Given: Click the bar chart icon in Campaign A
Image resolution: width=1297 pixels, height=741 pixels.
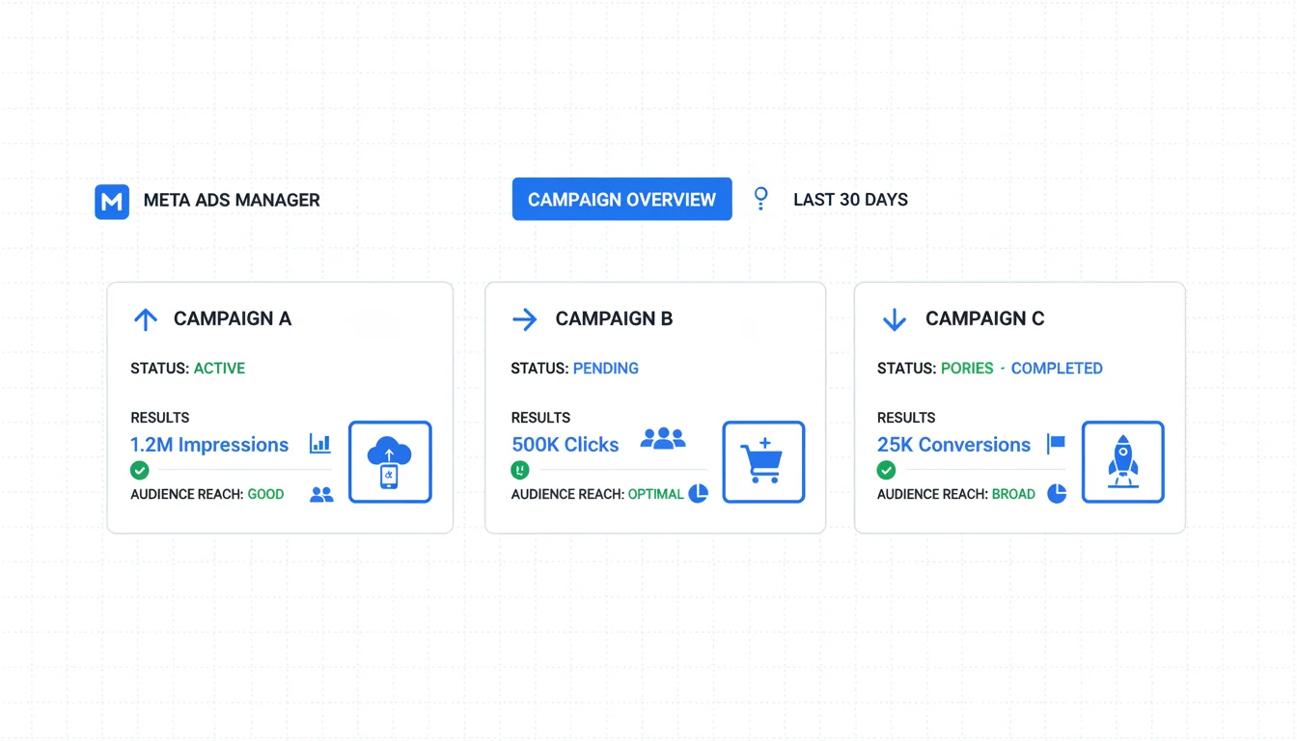Looking at the screenshot, I should tap(319, 444).
